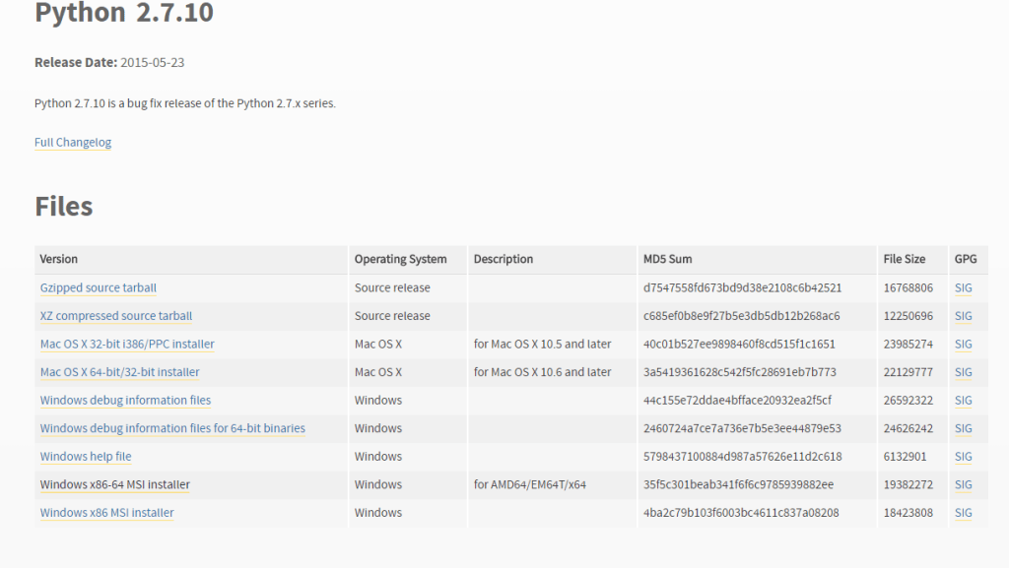Get SIG for Windows debug information files
The image size is (1009, 568).
(963, 400)
